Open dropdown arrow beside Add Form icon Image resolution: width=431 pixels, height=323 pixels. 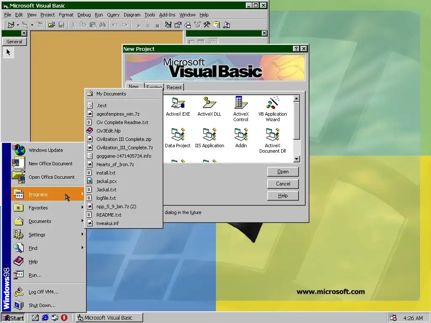point(32,25)
